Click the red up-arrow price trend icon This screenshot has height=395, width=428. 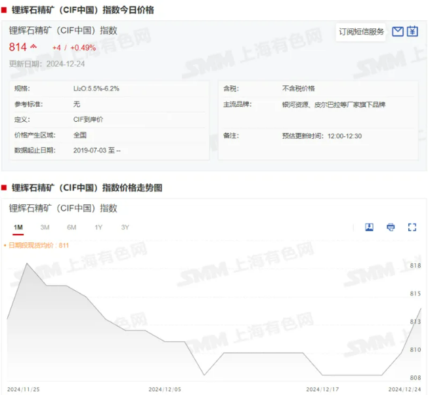point(33,47)
